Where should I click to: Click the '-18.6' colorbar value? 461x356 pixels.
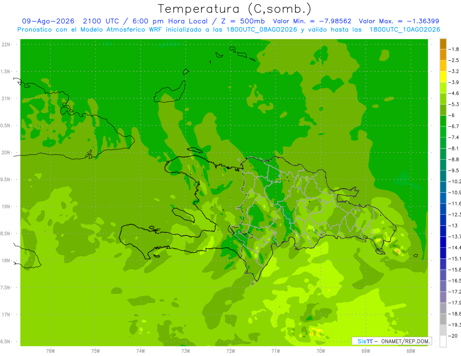(x=454, y=314)
